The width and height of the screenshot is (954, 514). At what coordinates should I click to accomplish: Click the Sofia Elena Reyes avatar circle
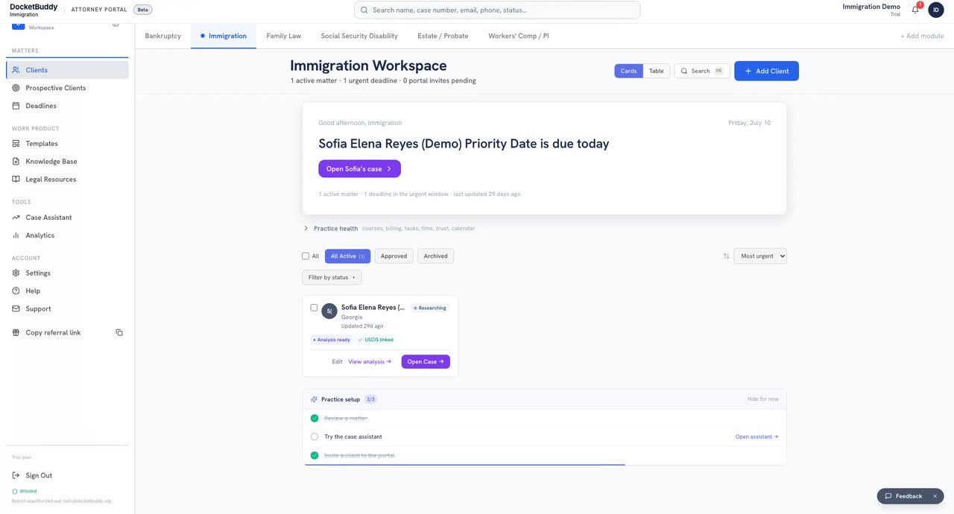tap(329, 311)
